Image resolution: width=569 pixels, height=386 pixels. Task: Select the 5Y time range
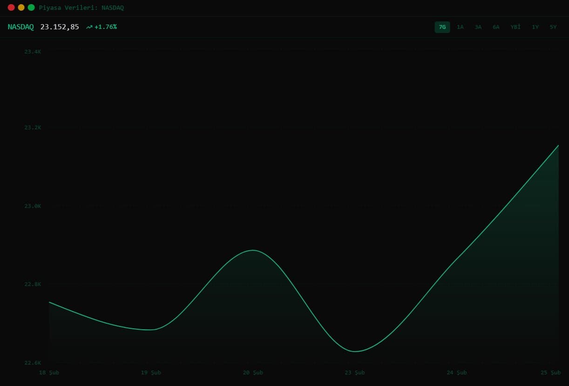coord(553,27)
